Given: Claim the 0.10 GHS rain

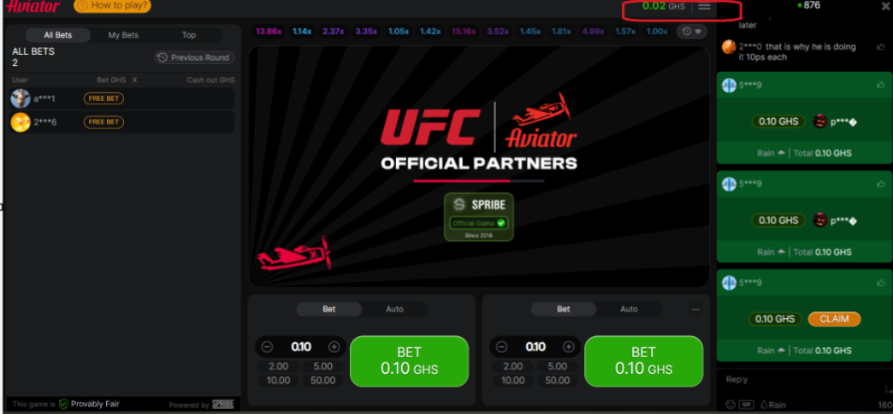Looking at the screenshot, I should (834, 319).
